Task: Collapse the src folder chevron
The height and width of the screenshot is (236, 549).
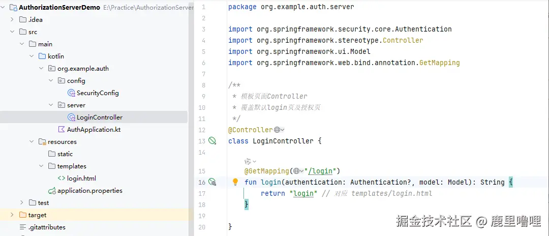Action: coord(12,32)
